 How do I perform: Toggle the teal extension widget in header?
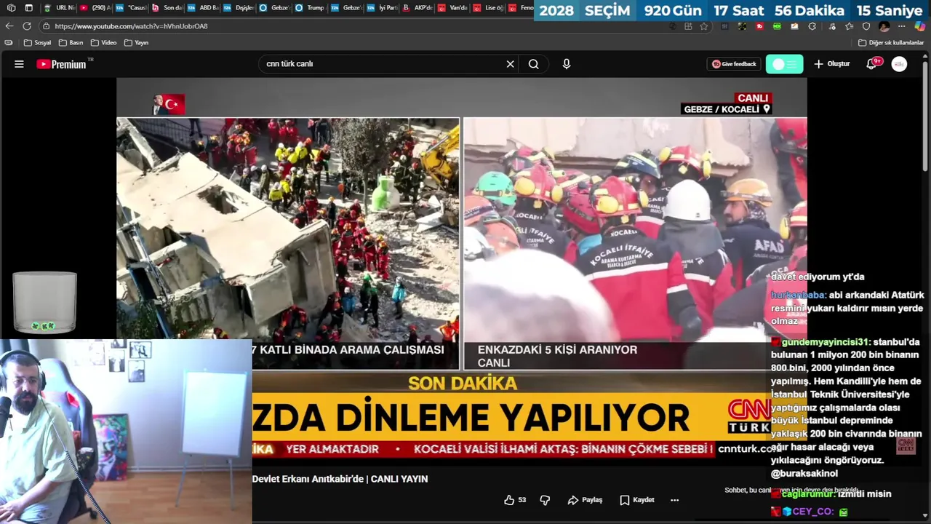[785, 64]
